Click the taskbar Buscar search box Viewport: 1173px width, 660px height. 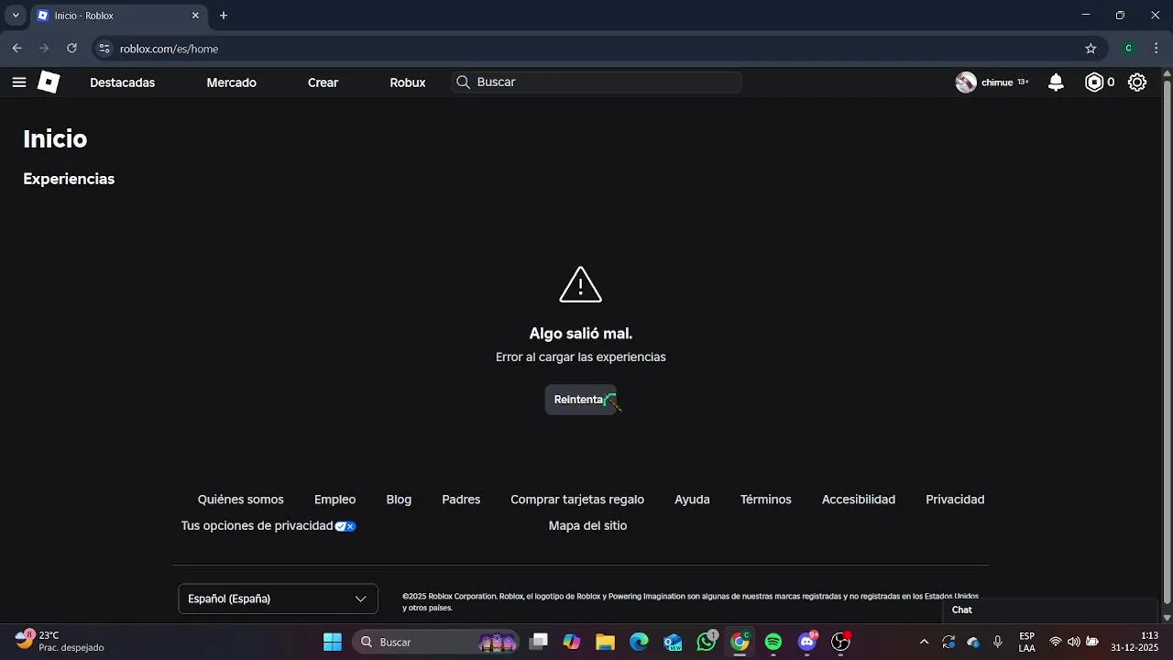click(x=436, y=642)
